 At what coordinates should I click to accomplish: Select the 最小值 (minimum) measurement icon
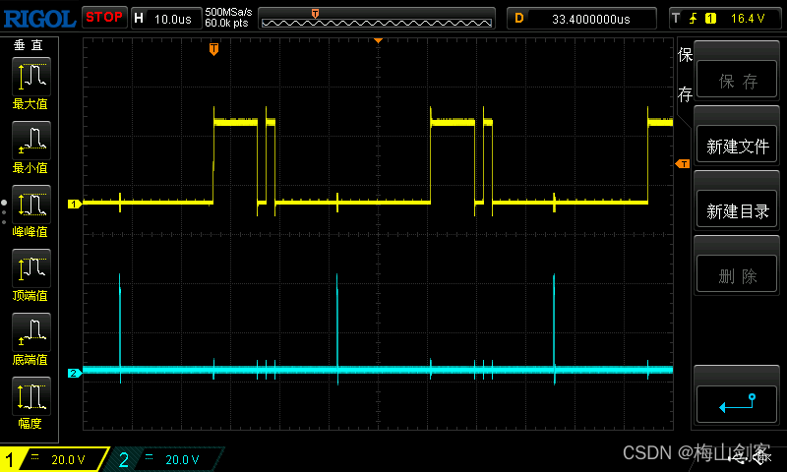[31, 141]
